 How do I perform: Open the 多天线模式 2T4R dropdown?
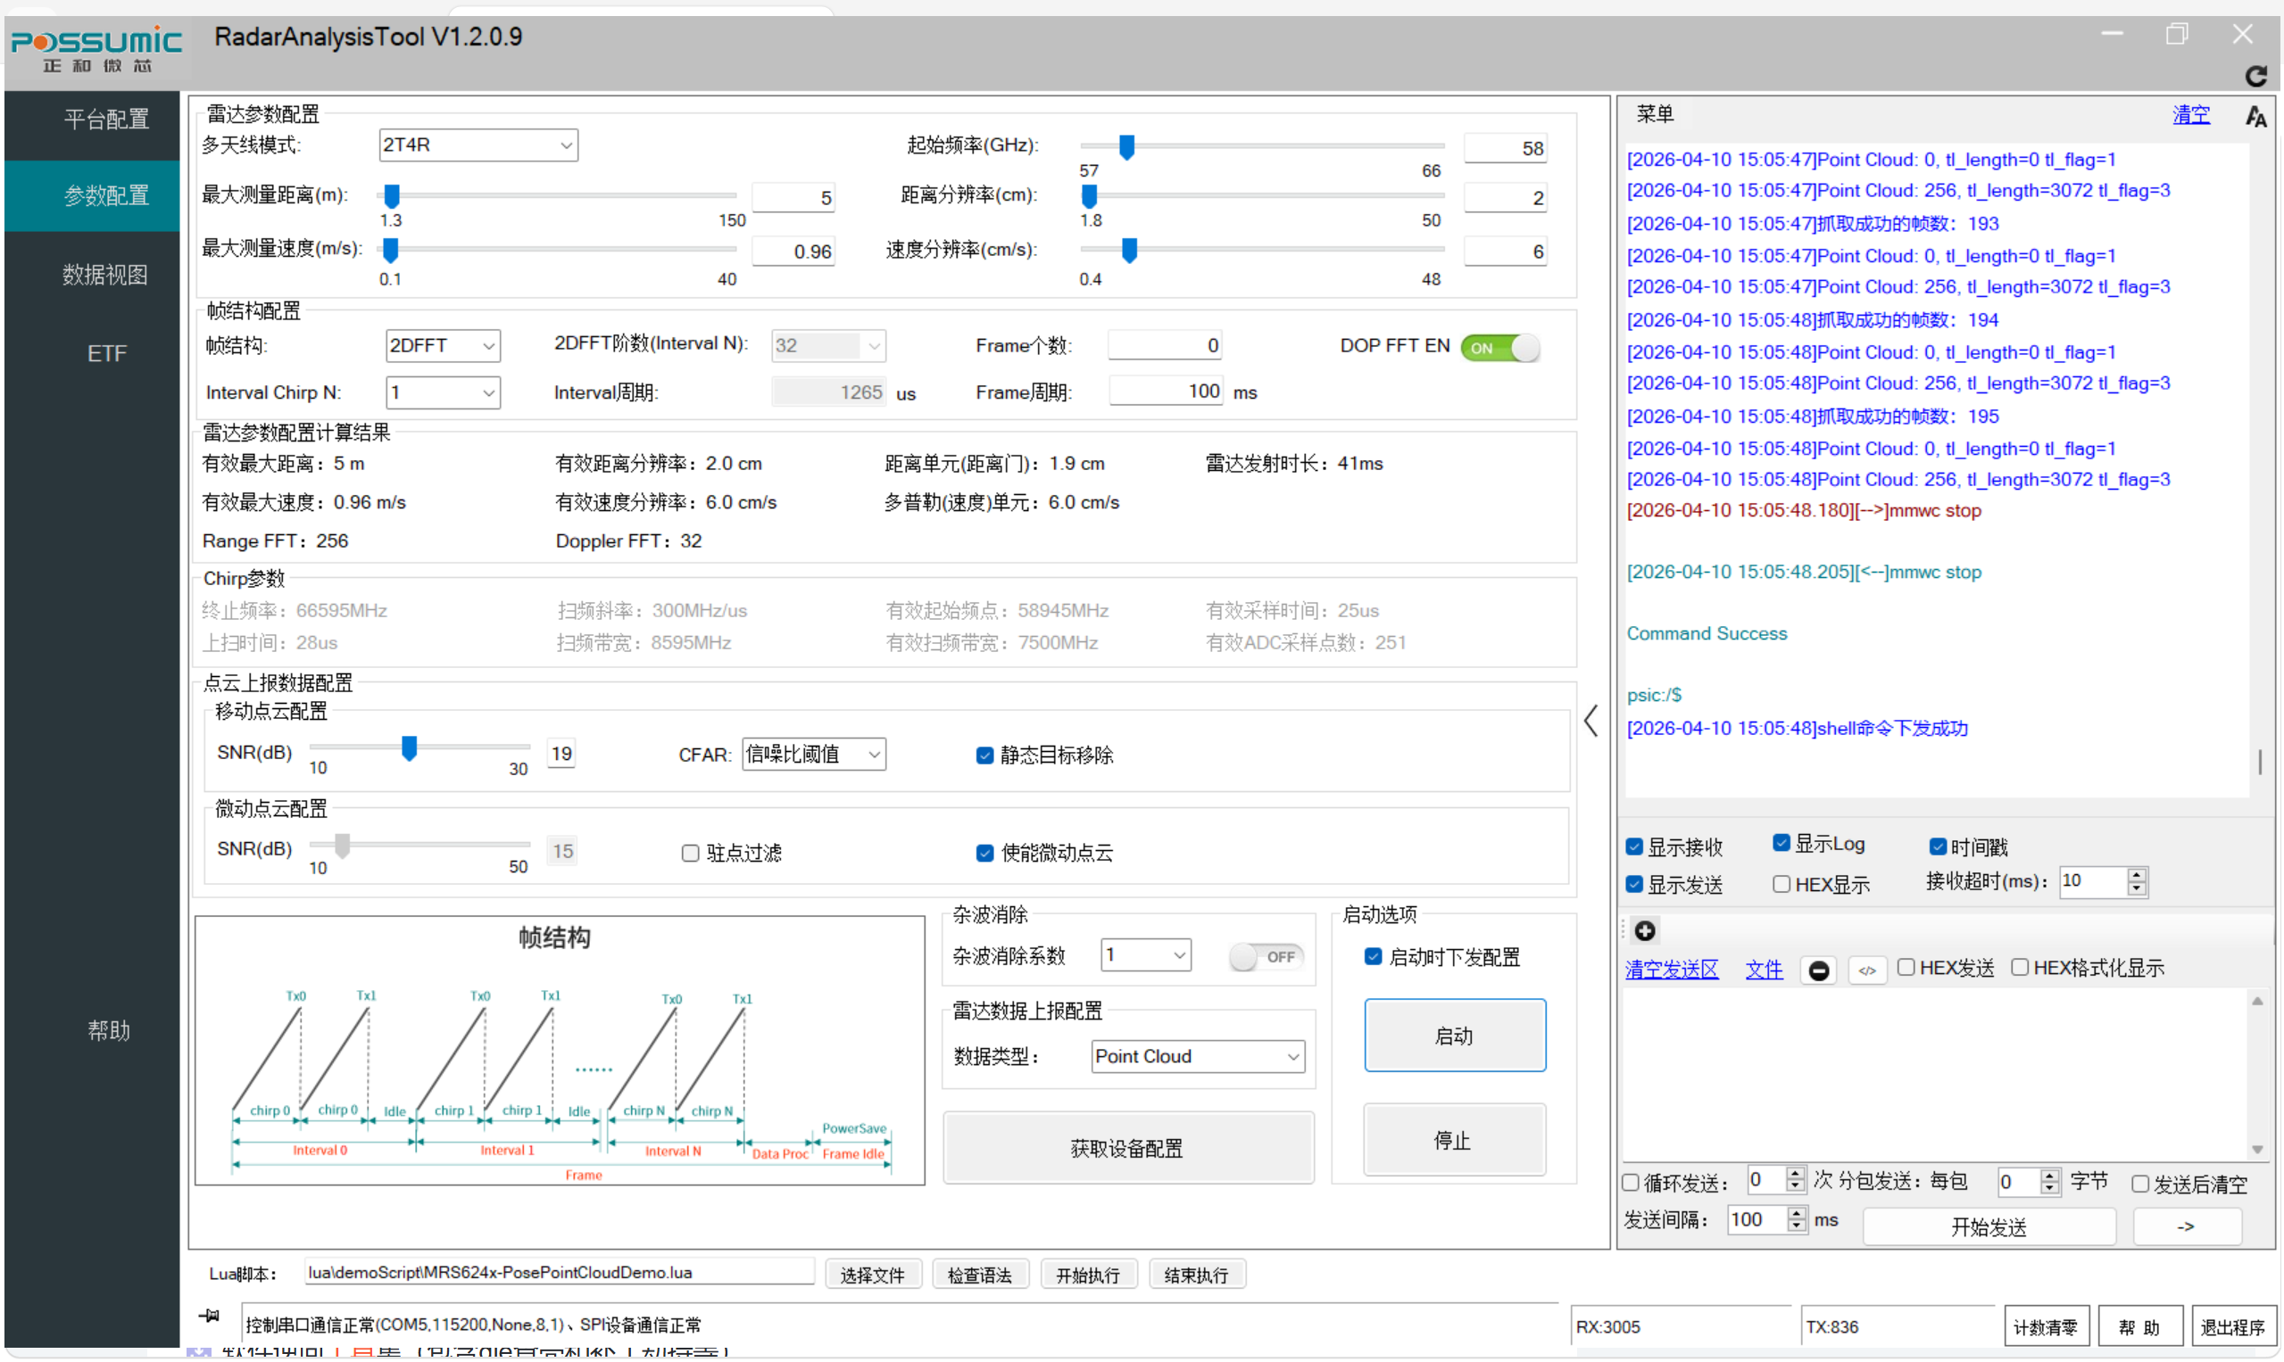(478, 145)
